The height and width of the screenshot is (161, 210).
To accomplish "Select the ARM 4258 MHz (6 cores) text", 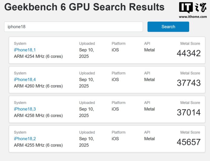I will (38, 115).
